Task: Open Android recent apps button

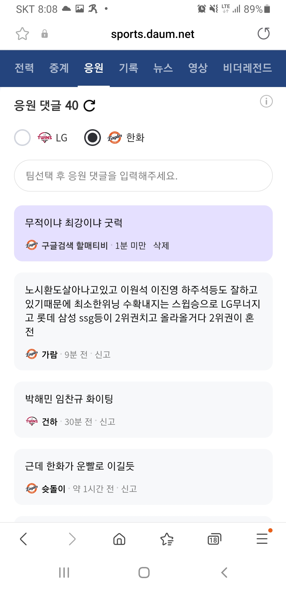Action: pyautogui.click(x=64, y=573)
